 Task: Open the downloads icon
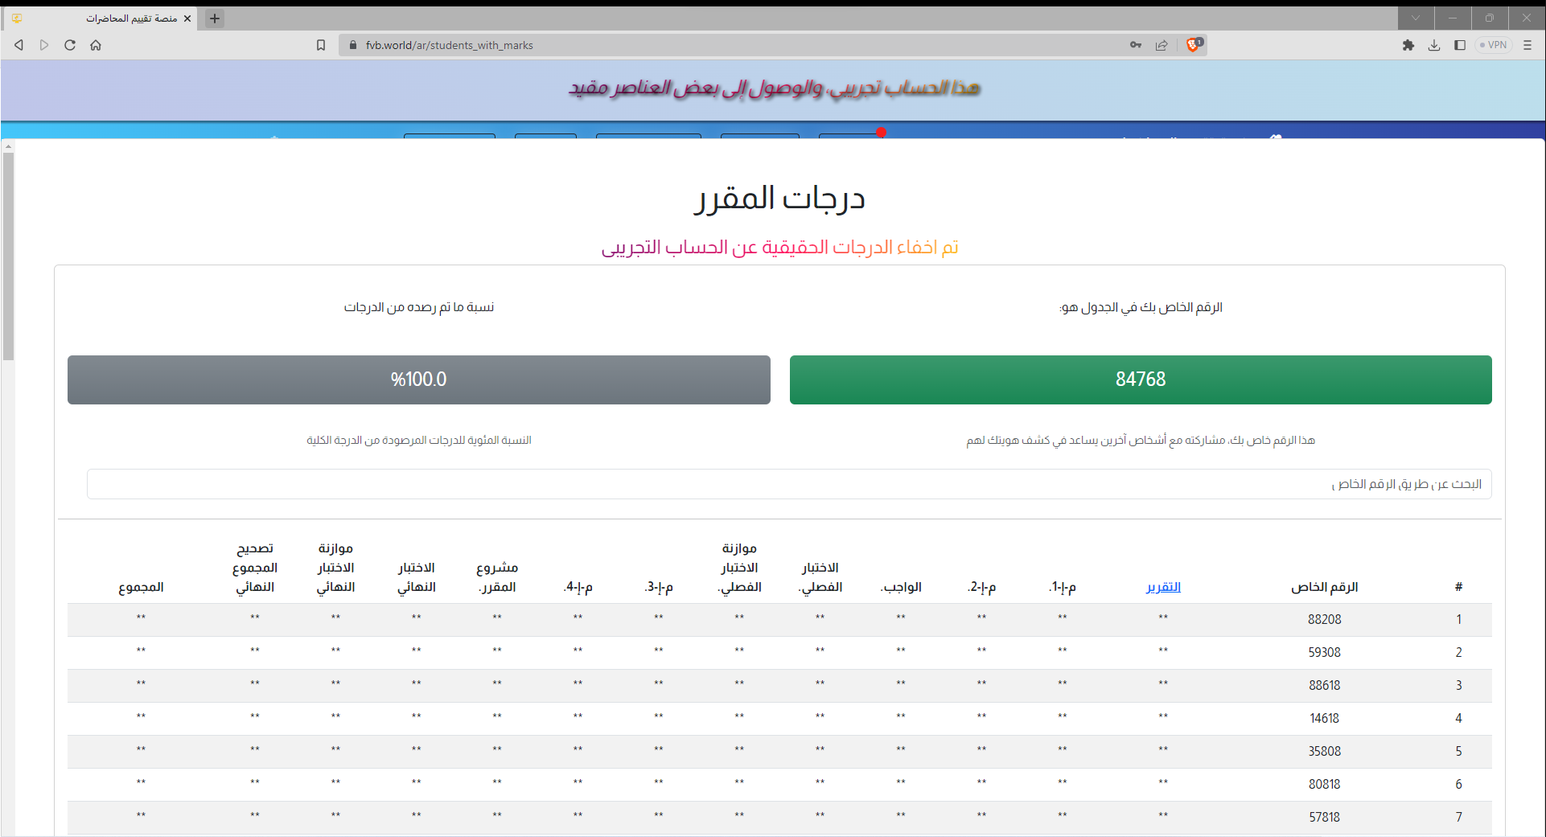pyautogui.click(x=1433, y=45)
